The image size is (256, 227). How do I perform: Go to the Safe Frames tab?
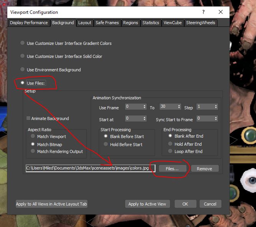[107, 23]
